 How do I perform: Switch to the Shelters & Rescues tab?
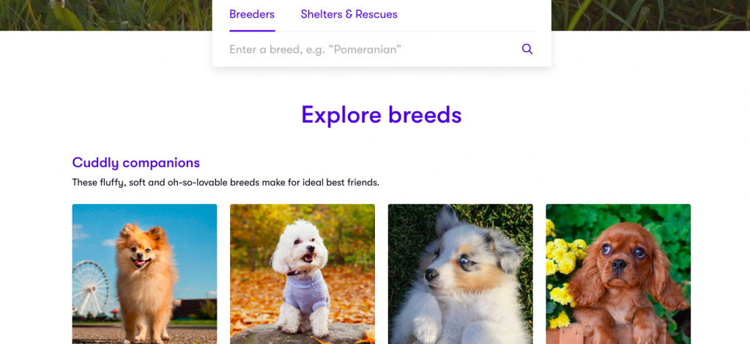[349, 15]
